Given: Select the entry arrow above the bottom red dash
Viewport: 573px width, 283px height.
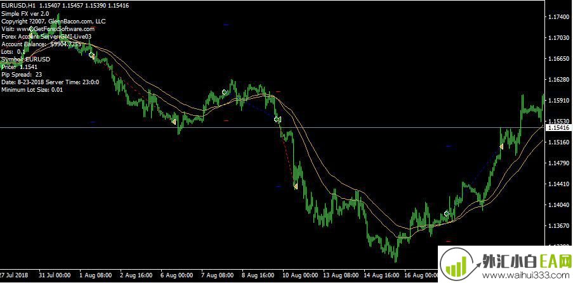Looking at the screenshot, I should [x=446, y=214].
